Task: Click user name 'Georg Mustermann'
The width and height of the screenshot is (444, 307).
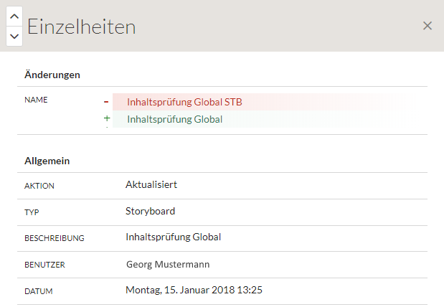Action: pyautogui.click(x=168, y=264)
